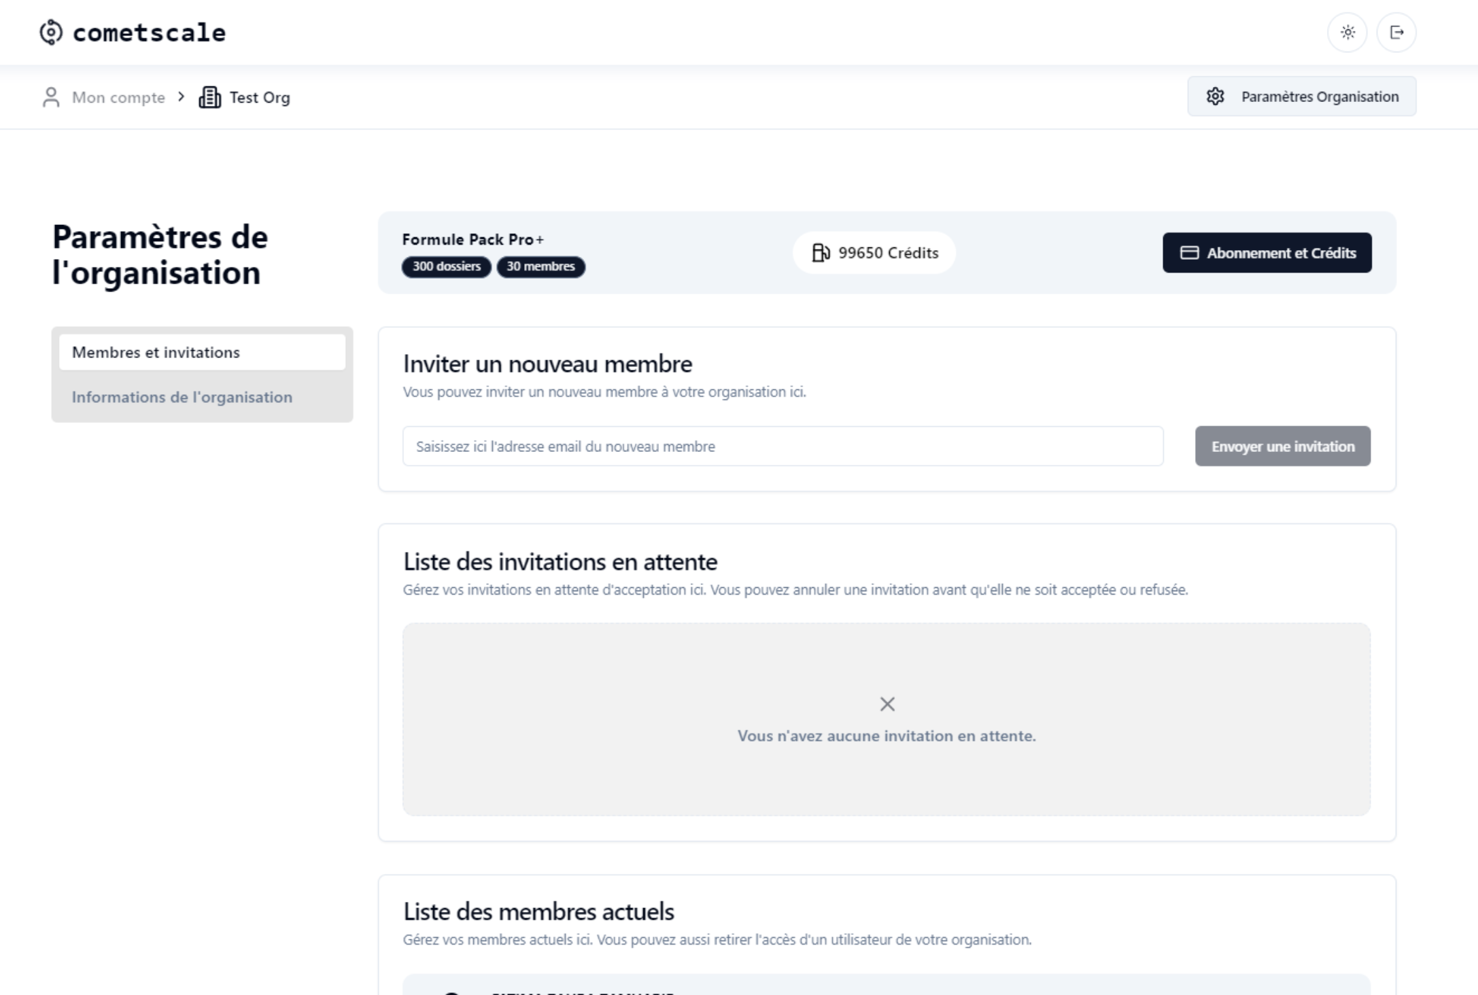The width and height of the screenshot is (1478, 995).
Task: Click the gear icon in Paramètres Organisation
Action: [1215, 97]
